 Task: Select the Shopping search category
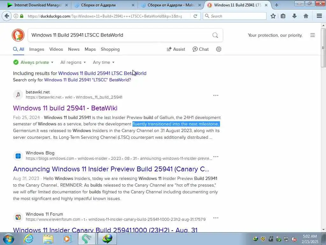[110, 49]
